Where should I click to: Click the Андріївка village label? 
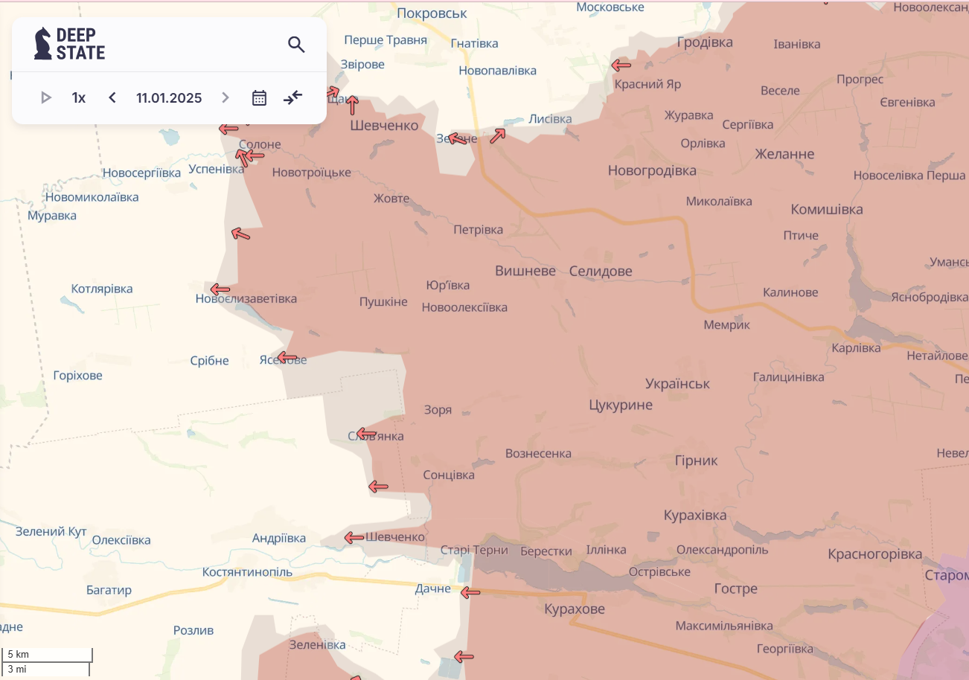click(x=279, y=538)
